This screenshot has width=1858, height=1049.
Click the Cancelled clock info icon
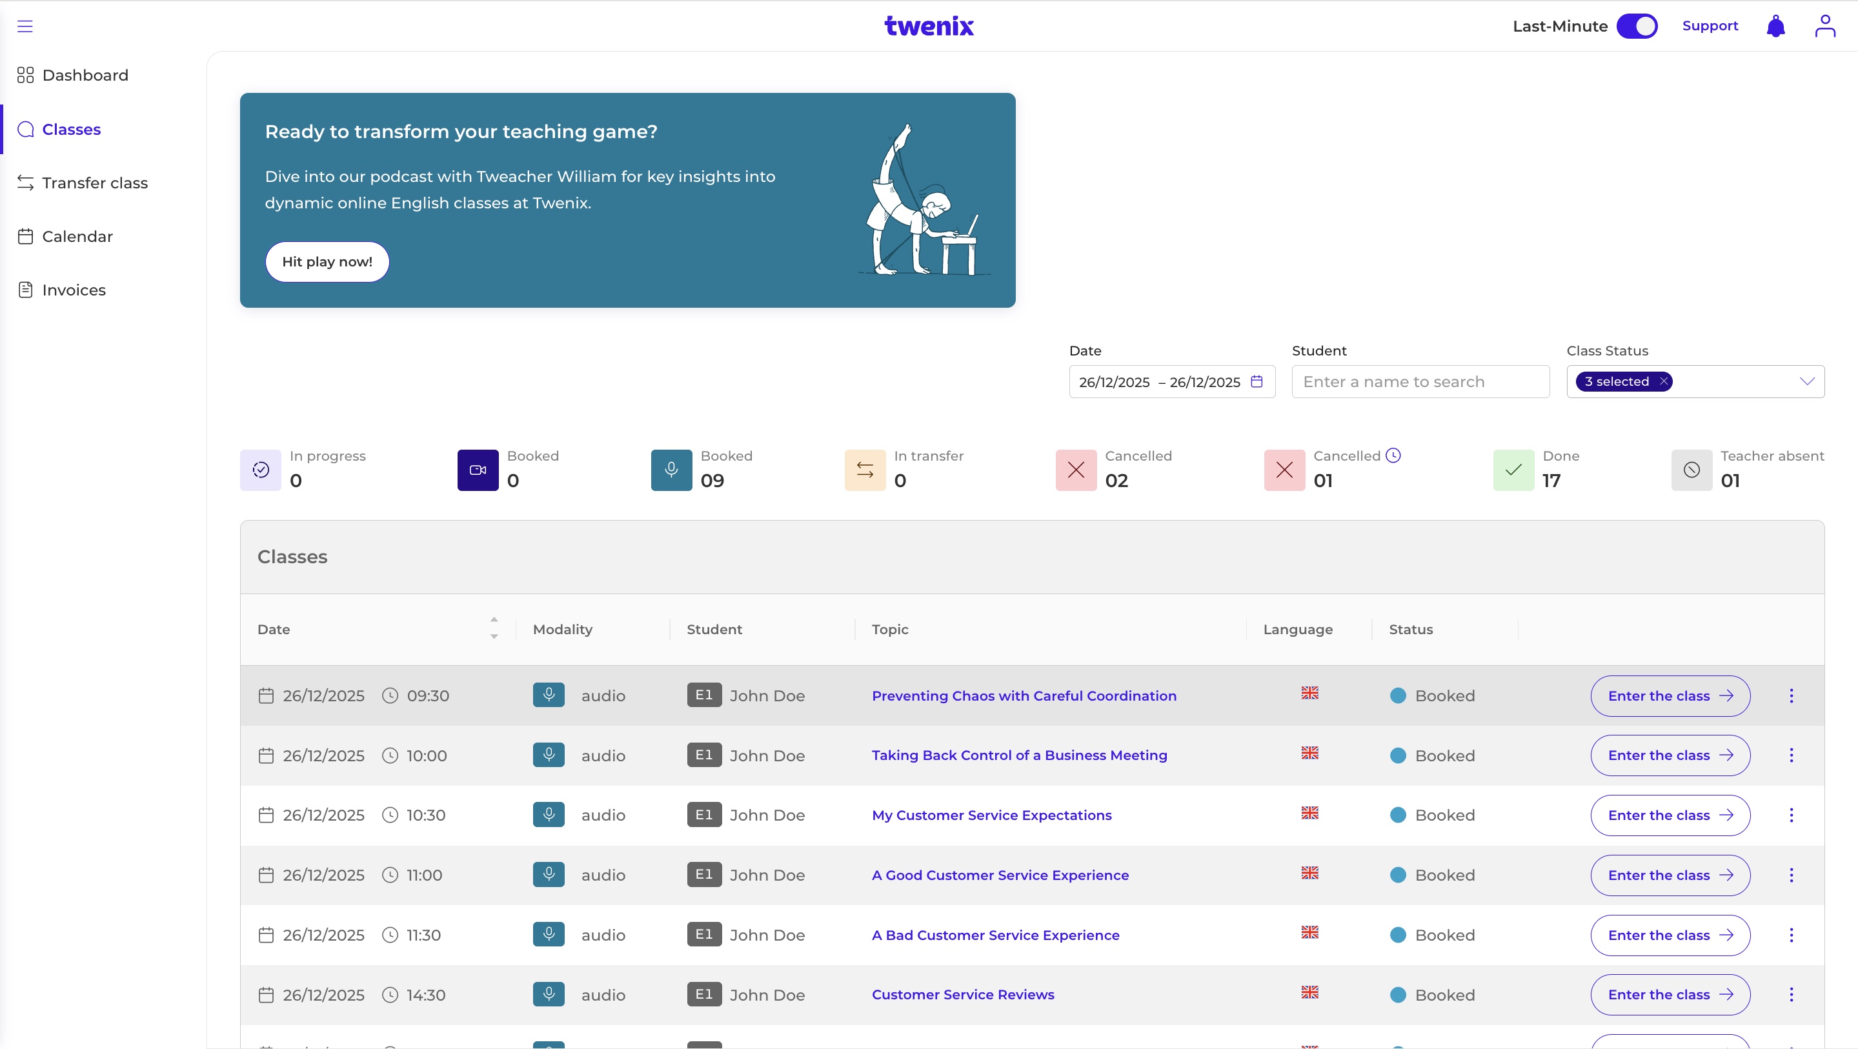click(1393, 455)
